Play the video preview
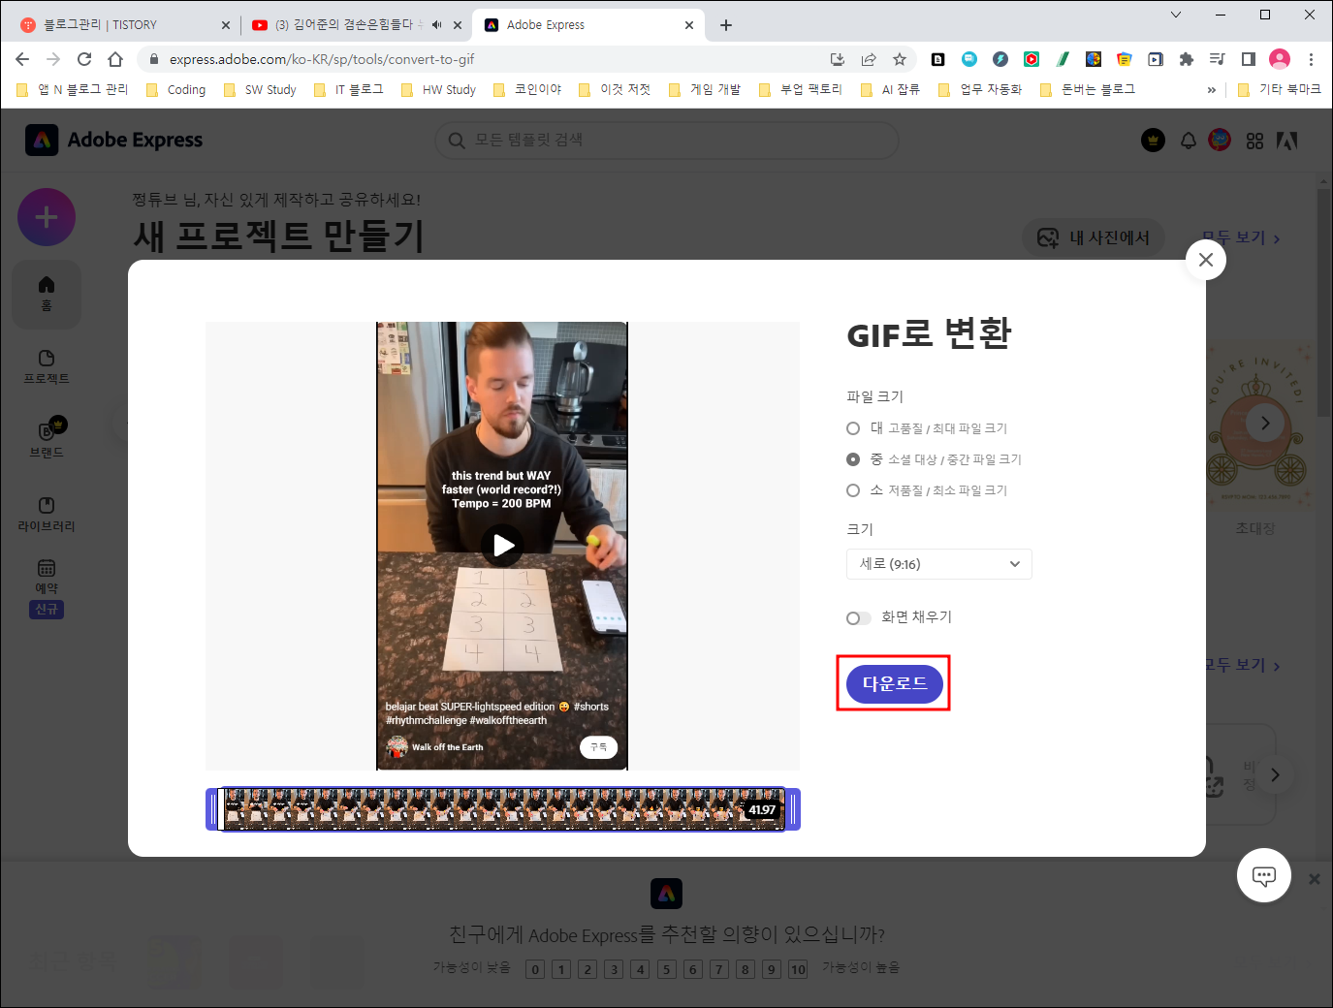1333x1008 pixels. (502, 546)
